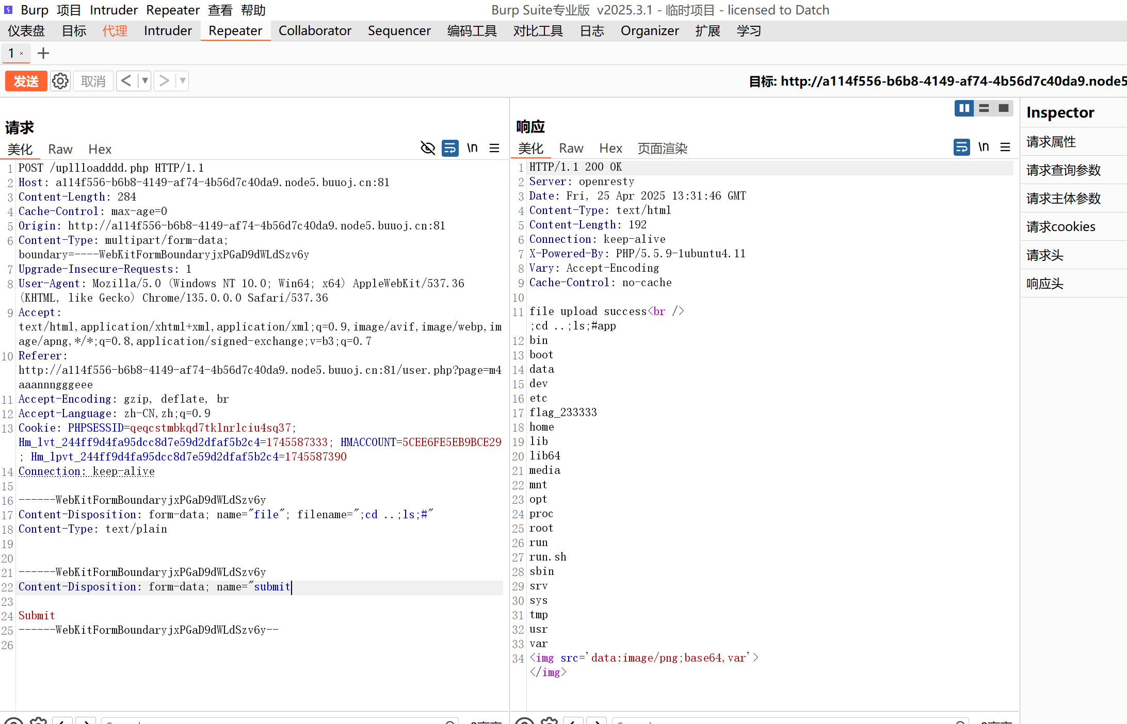Select top-bottom split layout icon

pos(984,108)
